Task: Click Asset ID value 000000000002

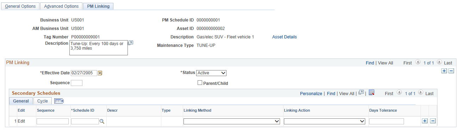Action: [x=211, y=29]
